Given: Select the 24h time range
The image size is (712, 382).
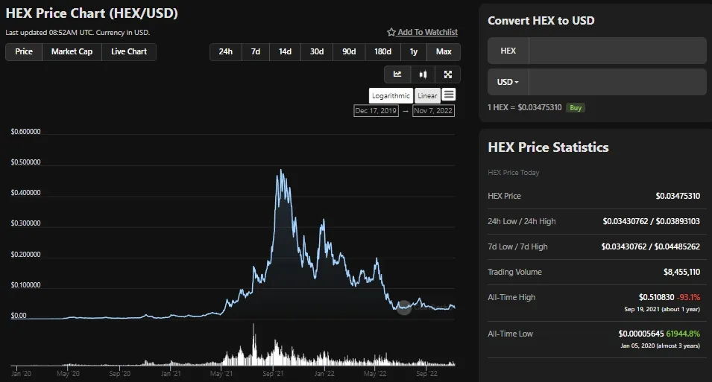Looking at the screenshot, I should (x=226, y=51).
